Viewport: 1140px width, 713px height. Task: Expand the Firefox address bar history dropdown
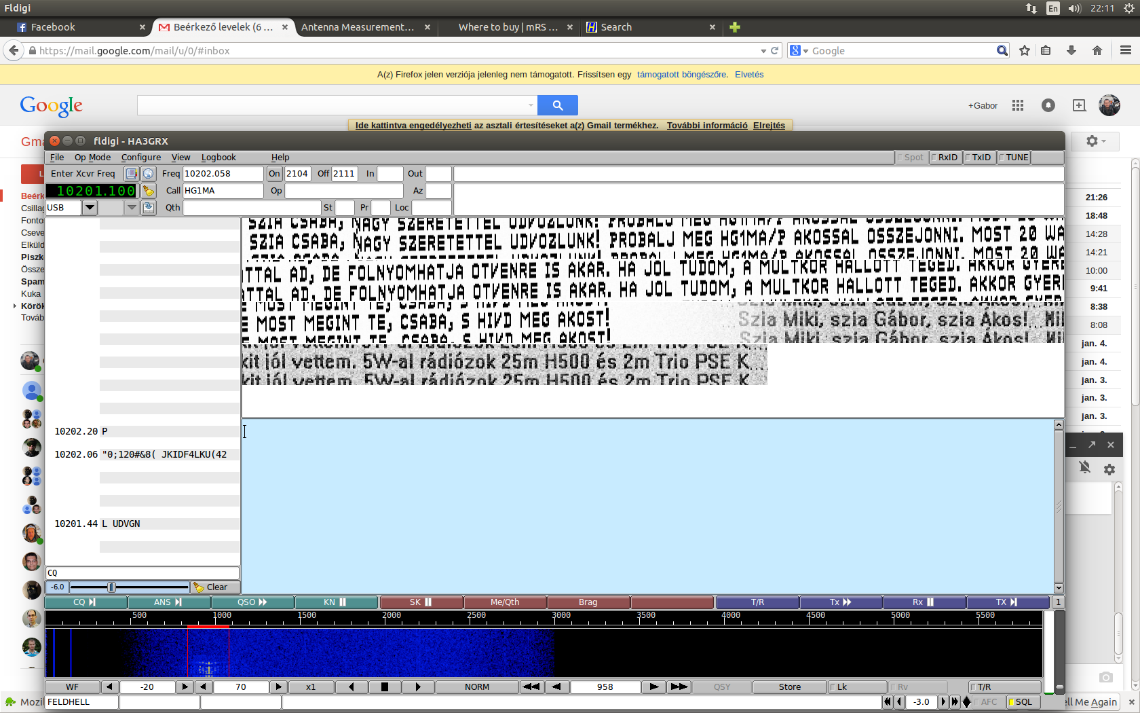pyautogui.click(x=763, y=51)
